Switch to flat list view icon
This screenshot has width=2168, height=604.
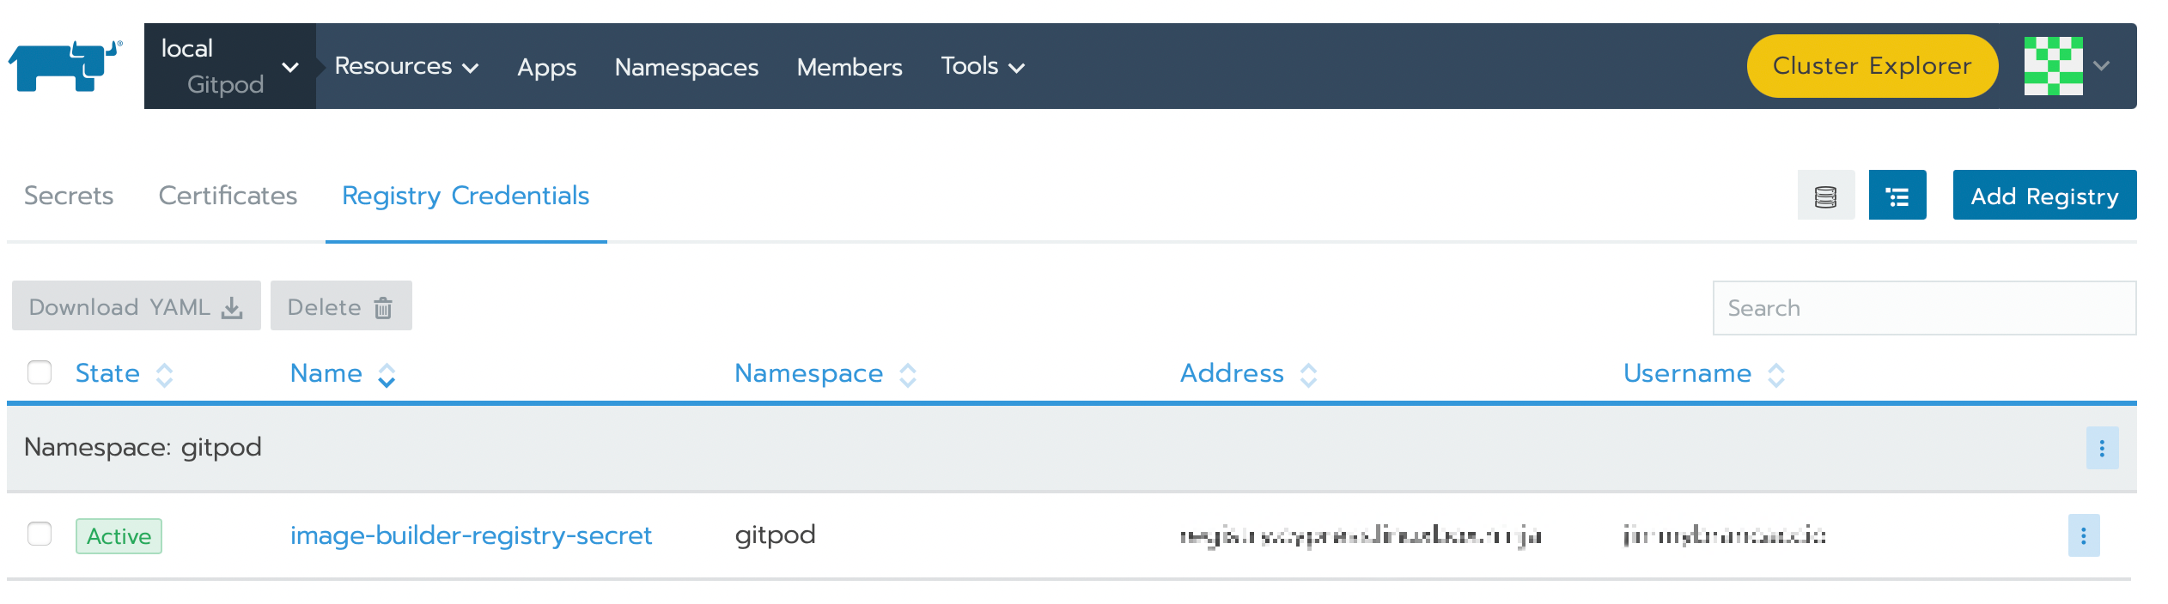1826,196
